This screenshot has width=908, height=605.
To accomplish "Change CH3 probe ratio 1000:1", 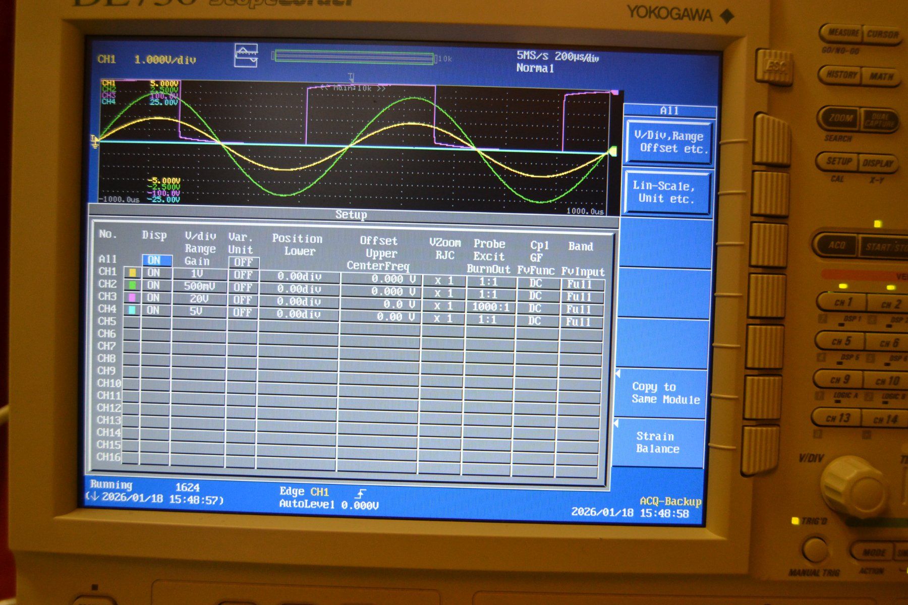I will pos(490,307).
